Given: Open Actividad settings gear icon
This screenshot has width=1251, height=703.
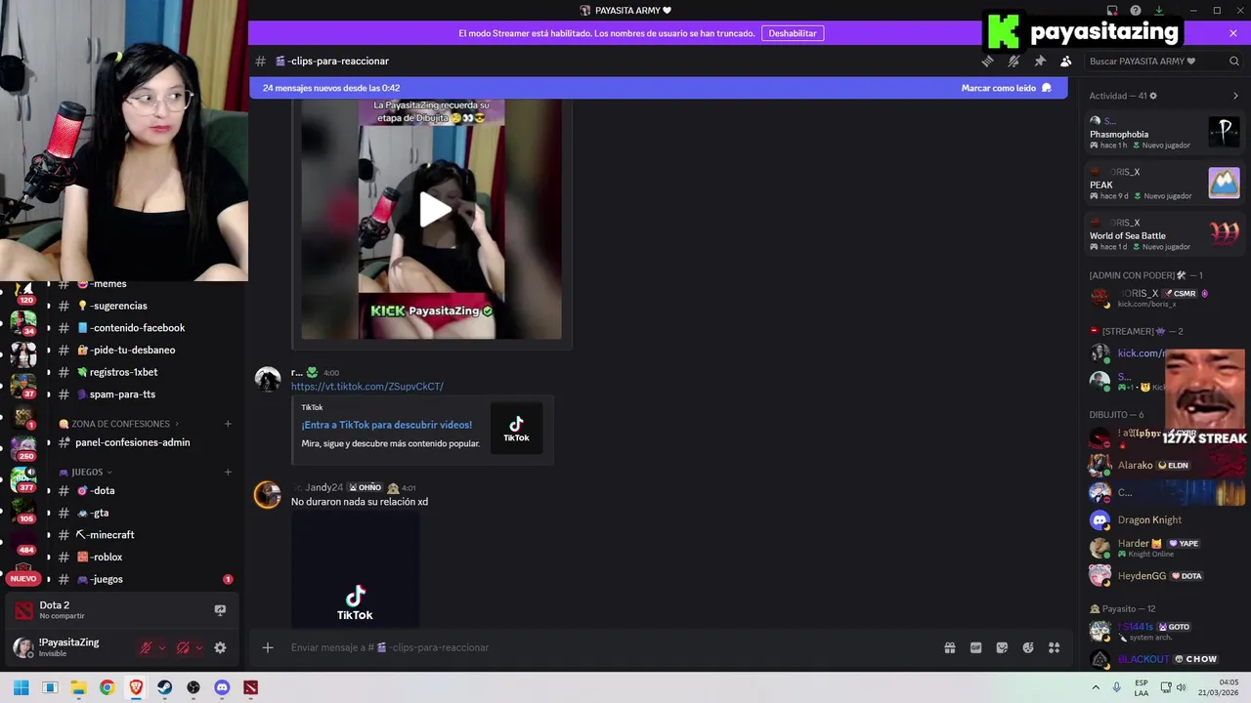Looking at the screenshot, I should point(1153,96).
